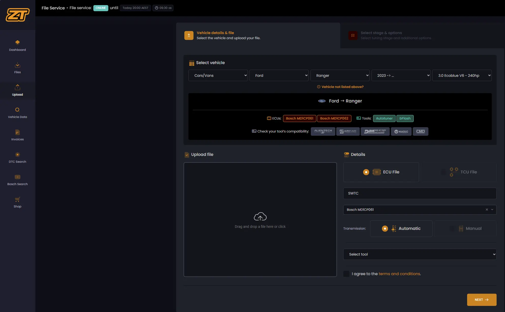This screenshot has height=312, width=505.
Task: Go to DTC Search menu label
Action: [x=18, y=162]
